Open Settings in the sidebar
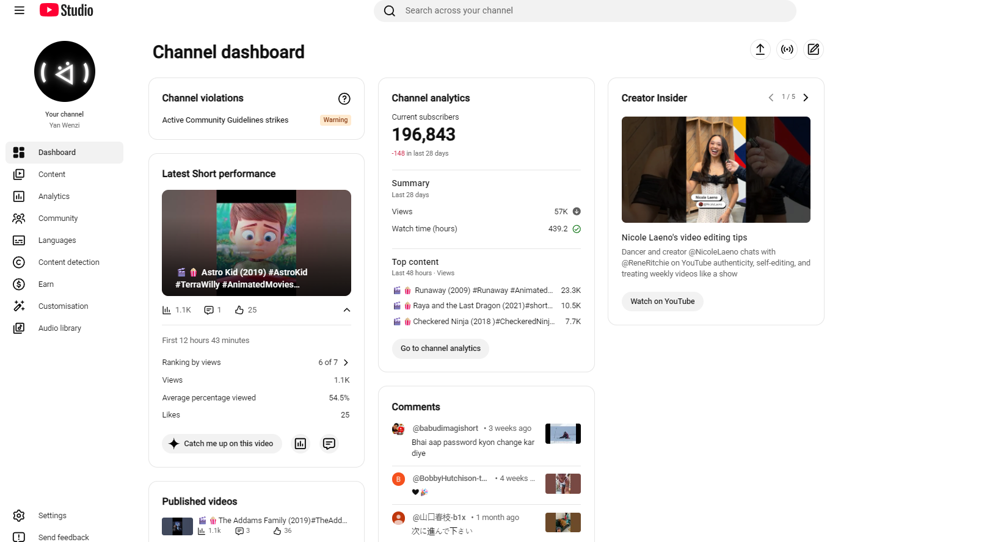 point(64,516)
